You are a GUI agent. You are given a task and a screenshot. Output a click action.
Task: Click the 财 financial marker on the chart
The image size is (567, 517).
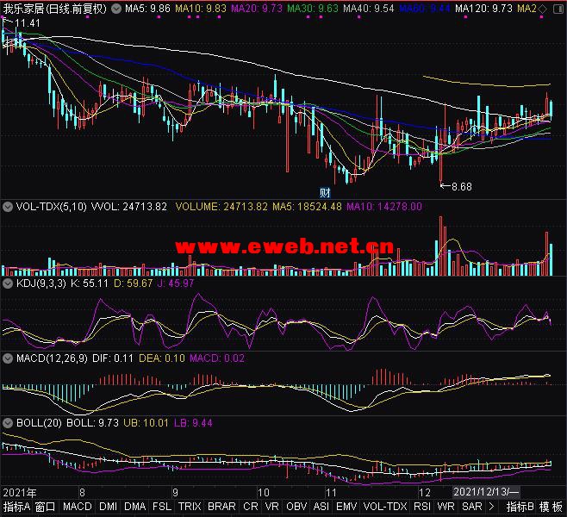(326, 191)
